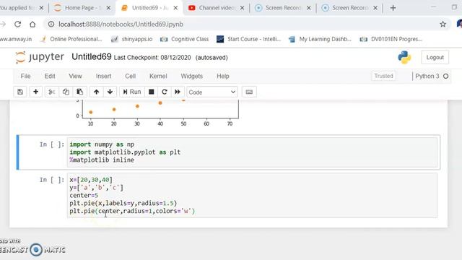Image resolution: width=462 pixels, height=260 pixels.
Task: Open Online Professional bookmark
Action: [71, 39]
